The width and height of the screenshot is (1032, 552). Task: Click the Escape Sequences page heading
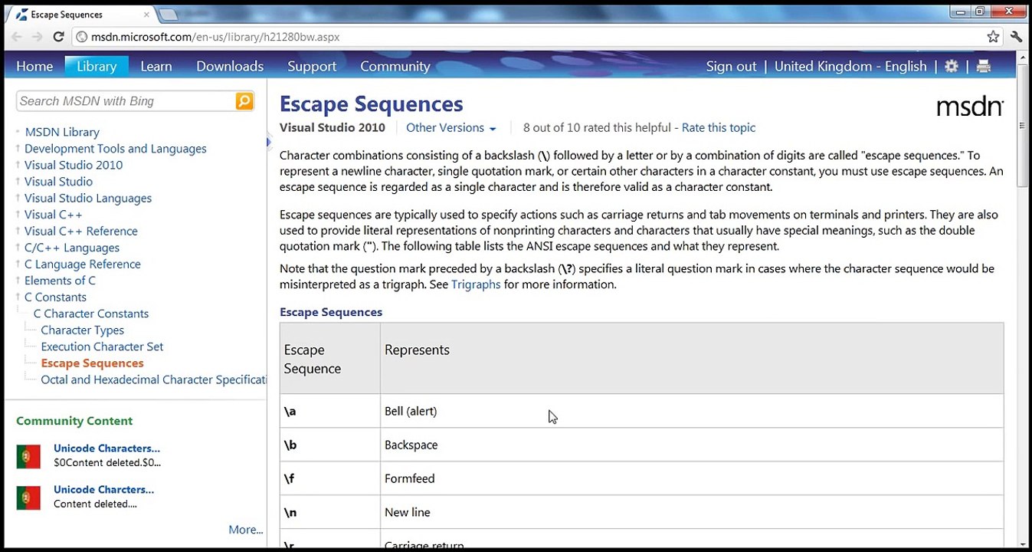pyautogui.click(x=372, y=104)
